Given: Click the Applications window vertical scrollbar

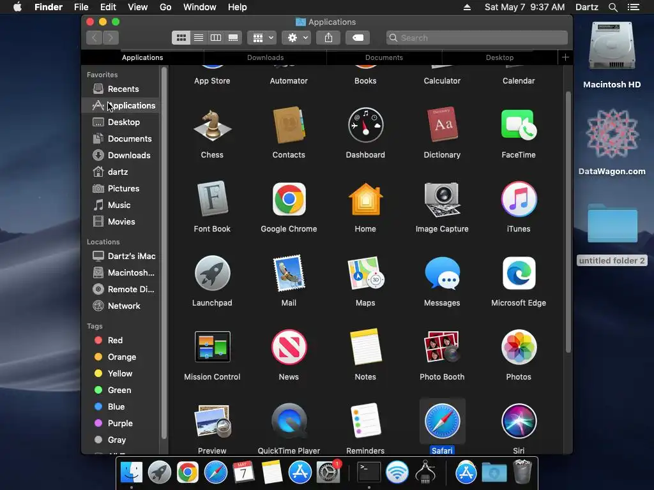Looking at the screenshot, I should tap(568, 221).
